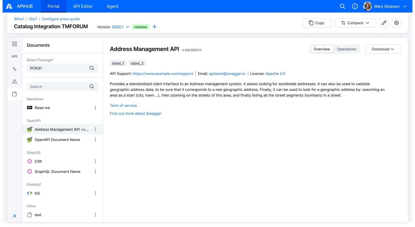Go to Configure price quote breadcrumb
This screenshot has width=415, height=227.
(61, 19)
